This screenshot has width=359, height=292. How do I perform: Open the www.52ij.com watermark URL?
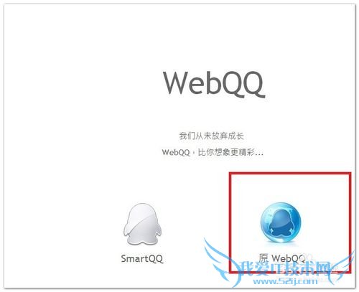point(285,281)
